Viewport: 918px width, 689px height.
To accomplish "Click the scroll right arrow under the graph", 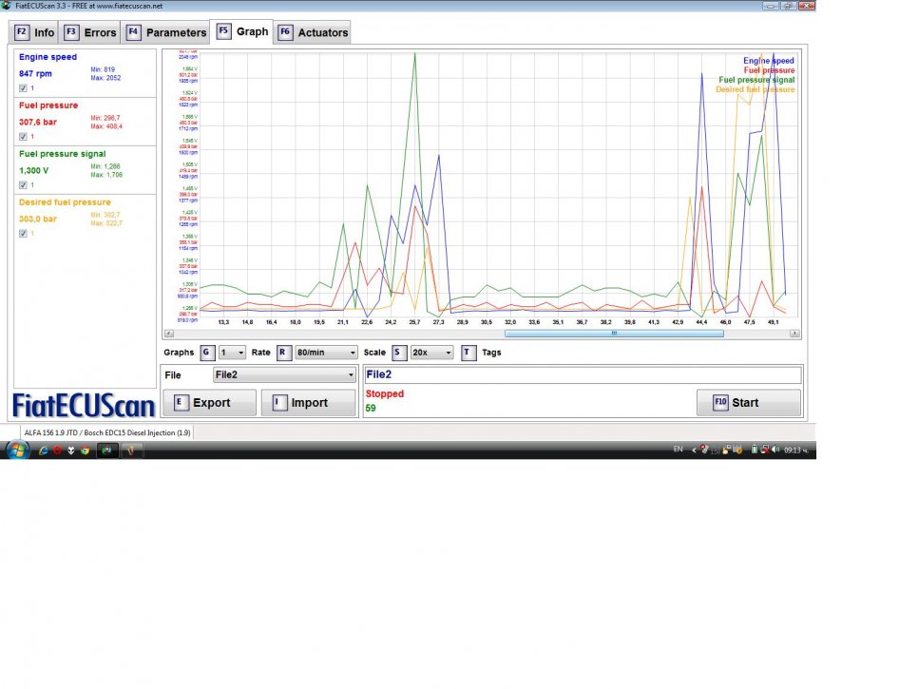I will pyautogui.click(x=794, y=334).
